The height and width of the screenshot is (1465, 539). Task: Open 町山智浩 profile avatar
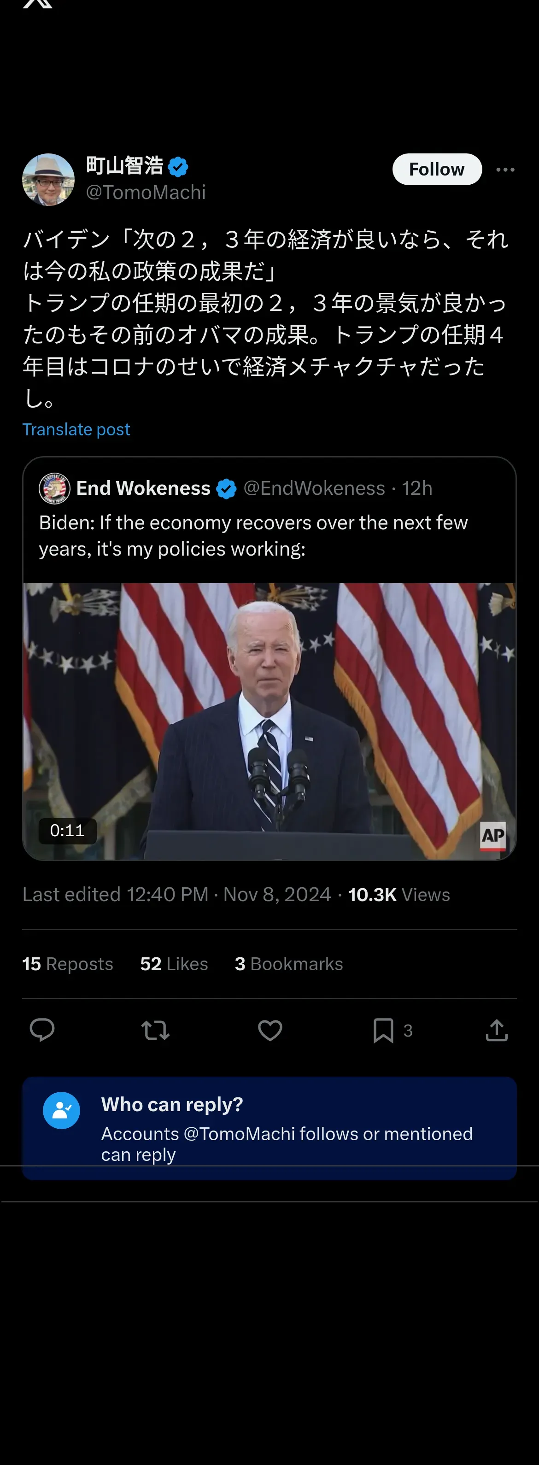click(x=48, y=180)
